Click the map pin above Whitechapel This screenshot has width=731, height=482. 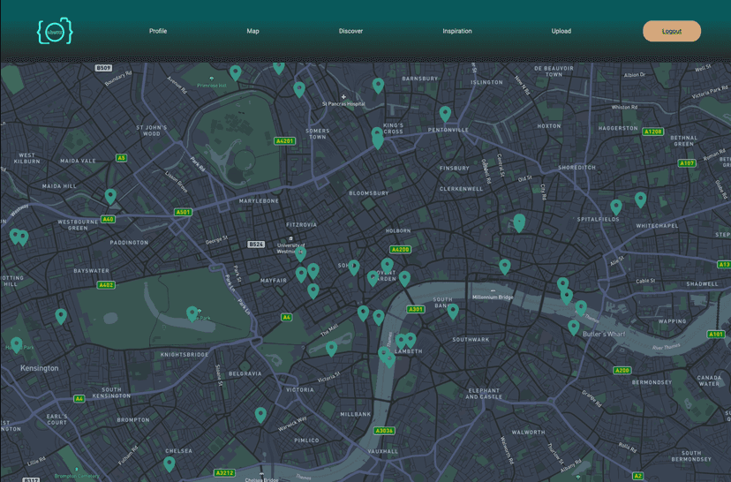(x=641, y=200)
